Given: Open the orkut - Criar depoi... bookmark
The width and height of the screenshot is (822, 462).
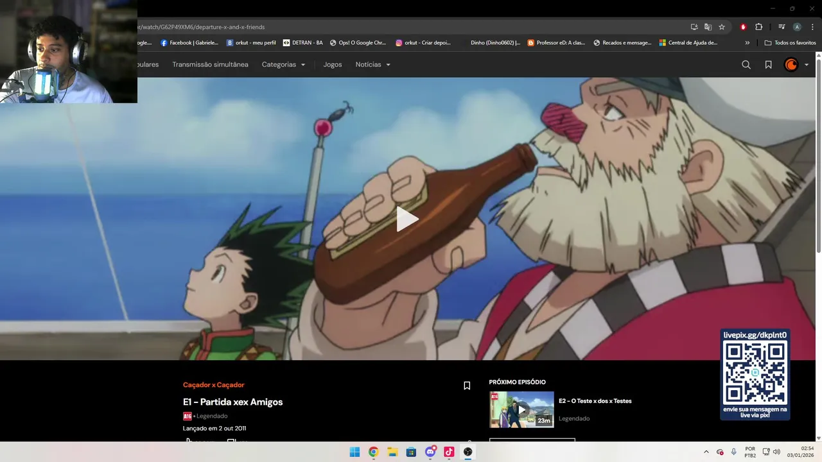Looking at the screenshot, I should 423,43.
